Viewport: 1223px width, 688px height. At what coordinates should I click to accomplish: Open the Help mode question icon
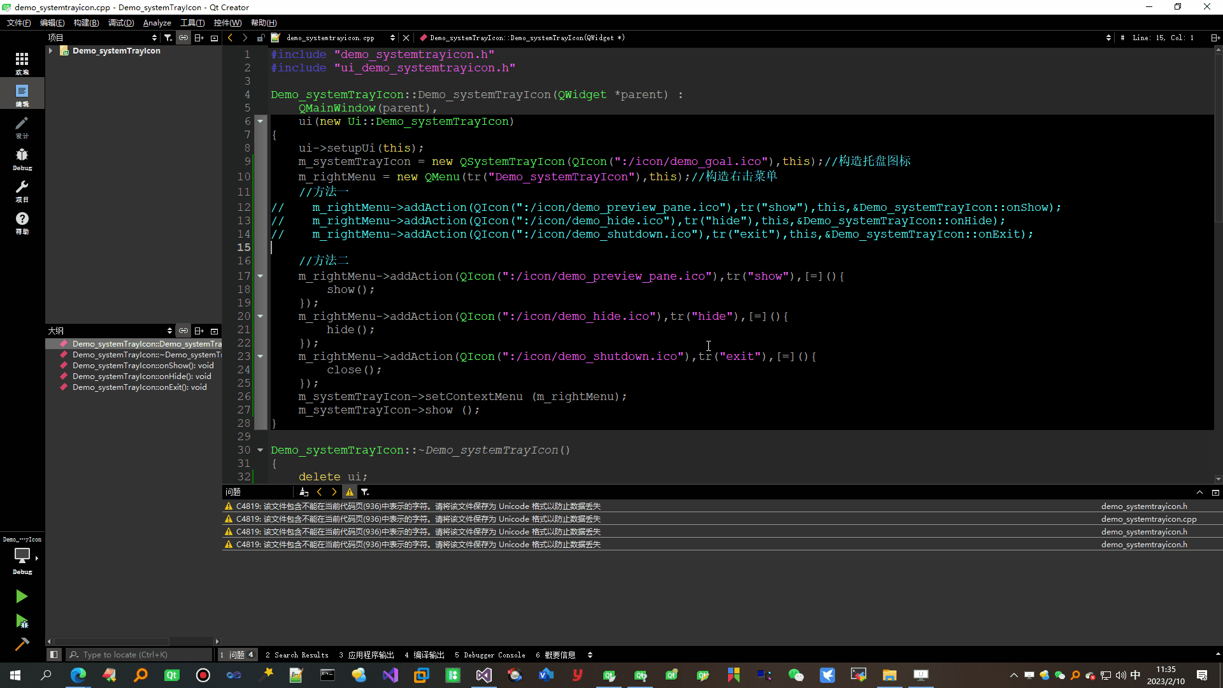22,222
